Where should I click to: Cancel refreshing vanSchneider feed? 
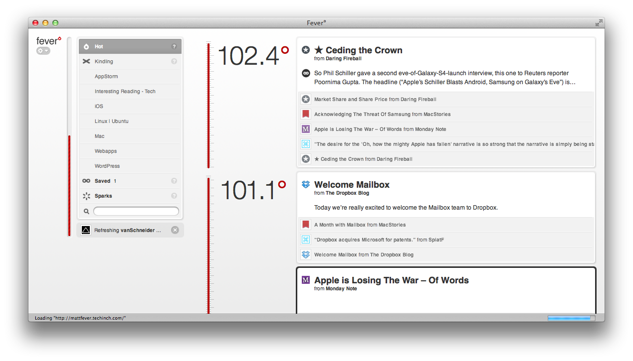pyautogui.click(x=175, y=230)
